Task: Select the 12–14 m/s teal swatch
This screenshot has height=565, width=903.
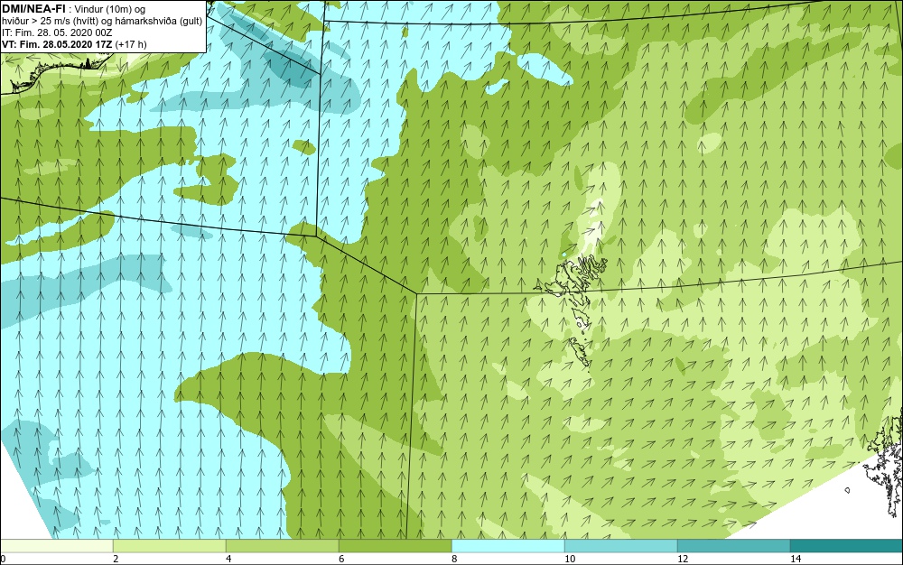Action: 733,546
